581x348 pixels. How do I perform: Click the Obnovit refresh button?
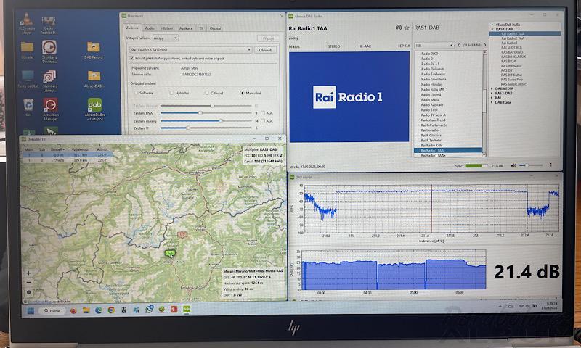[x=267, y=50]
